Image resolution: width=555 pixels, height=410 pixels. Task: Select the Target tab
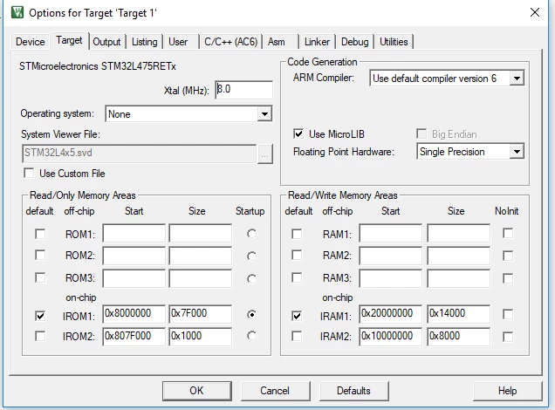[69, 40]
